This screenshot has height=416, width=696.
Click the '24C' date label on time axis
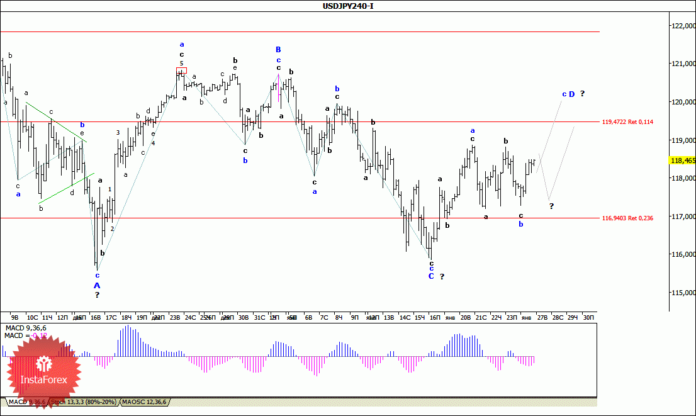pyautogui.click(x=191, y=317)
